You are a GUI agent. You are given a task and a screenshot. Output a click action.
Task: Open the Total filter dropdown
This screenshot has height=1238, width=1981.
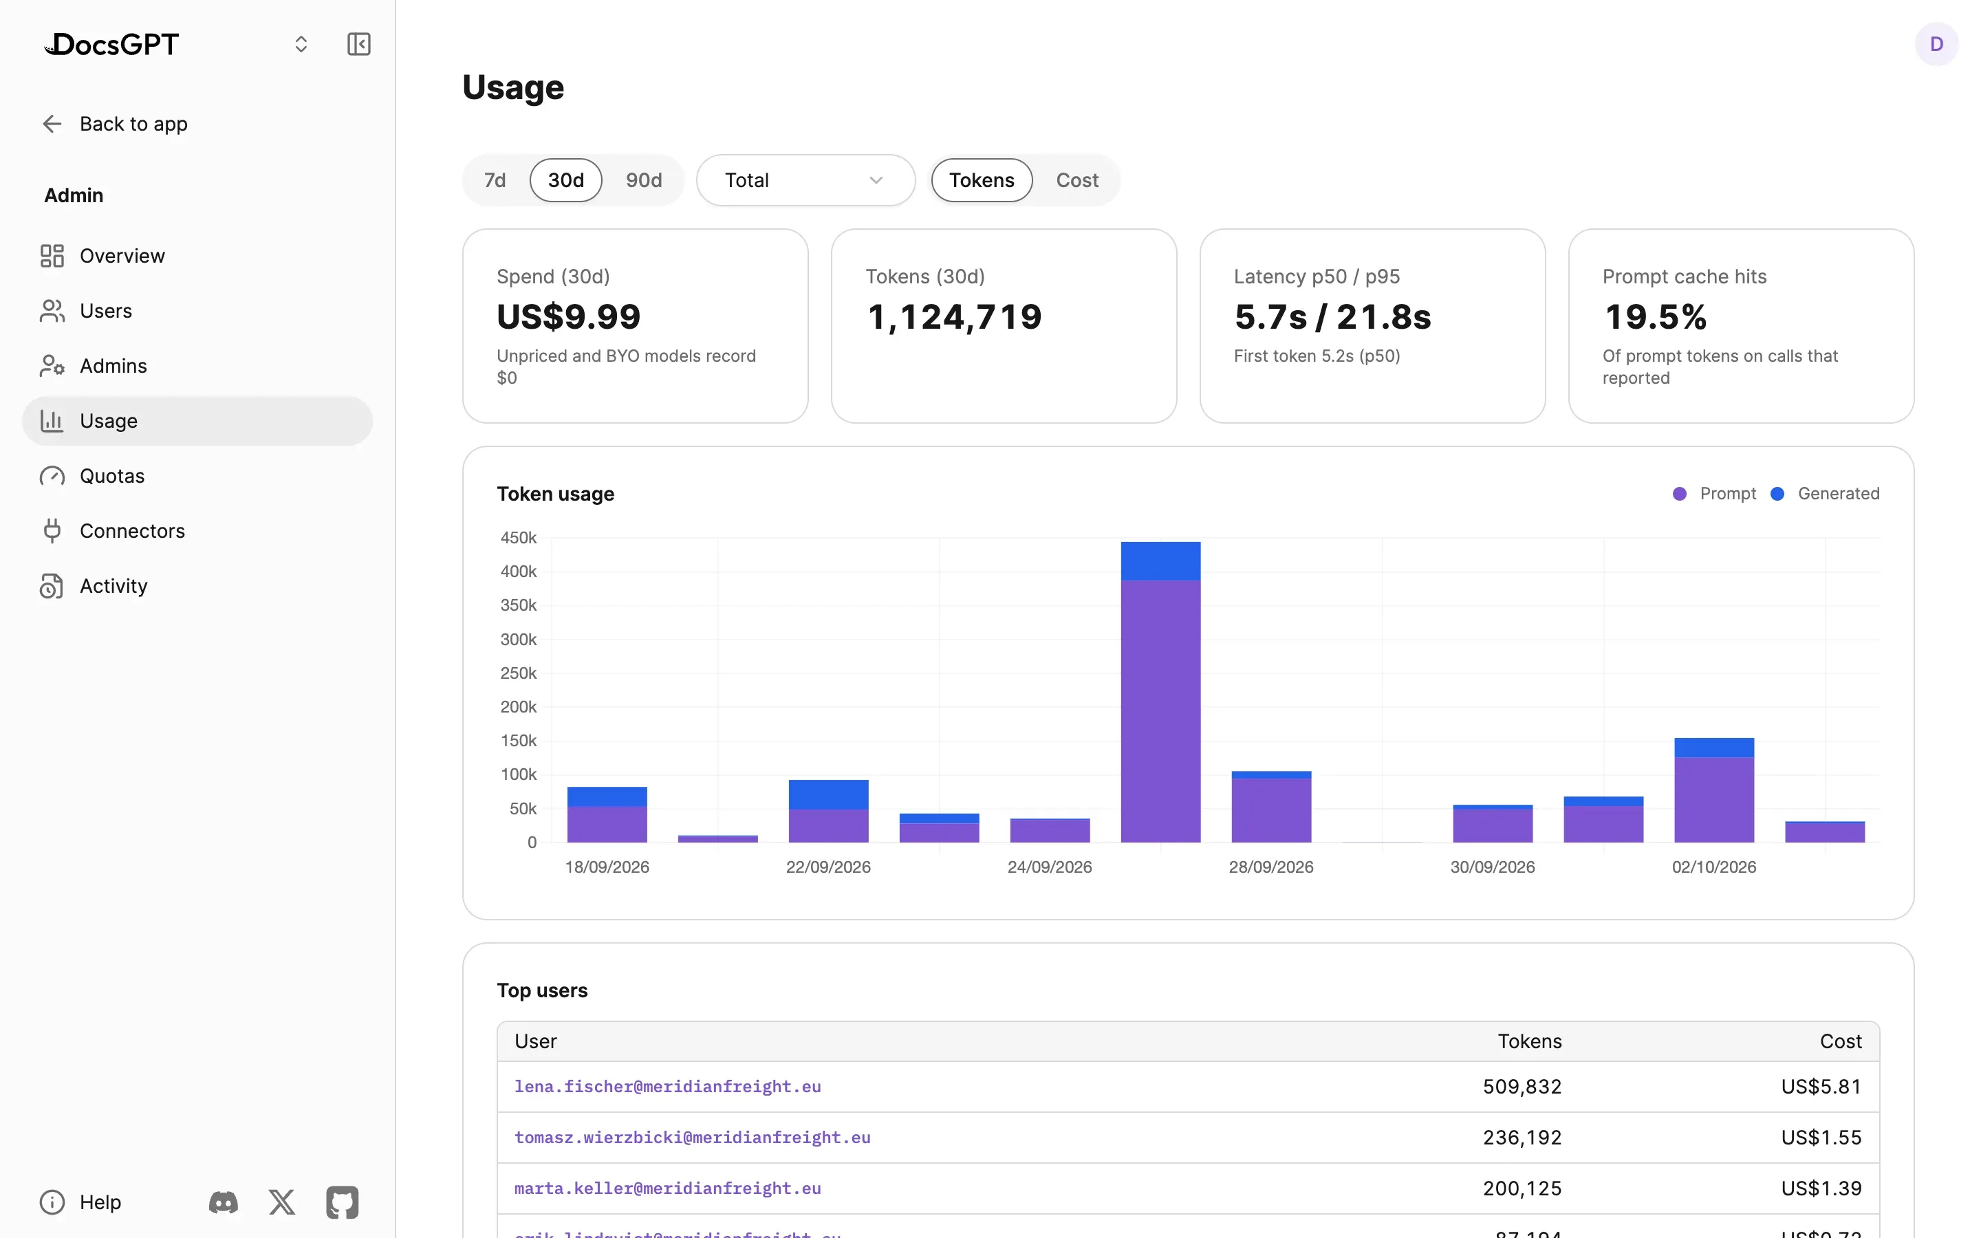point(805,180)
